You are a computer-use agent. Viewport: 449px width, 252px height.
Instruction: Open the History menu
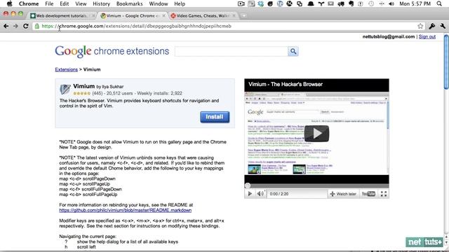click(101, 3)
